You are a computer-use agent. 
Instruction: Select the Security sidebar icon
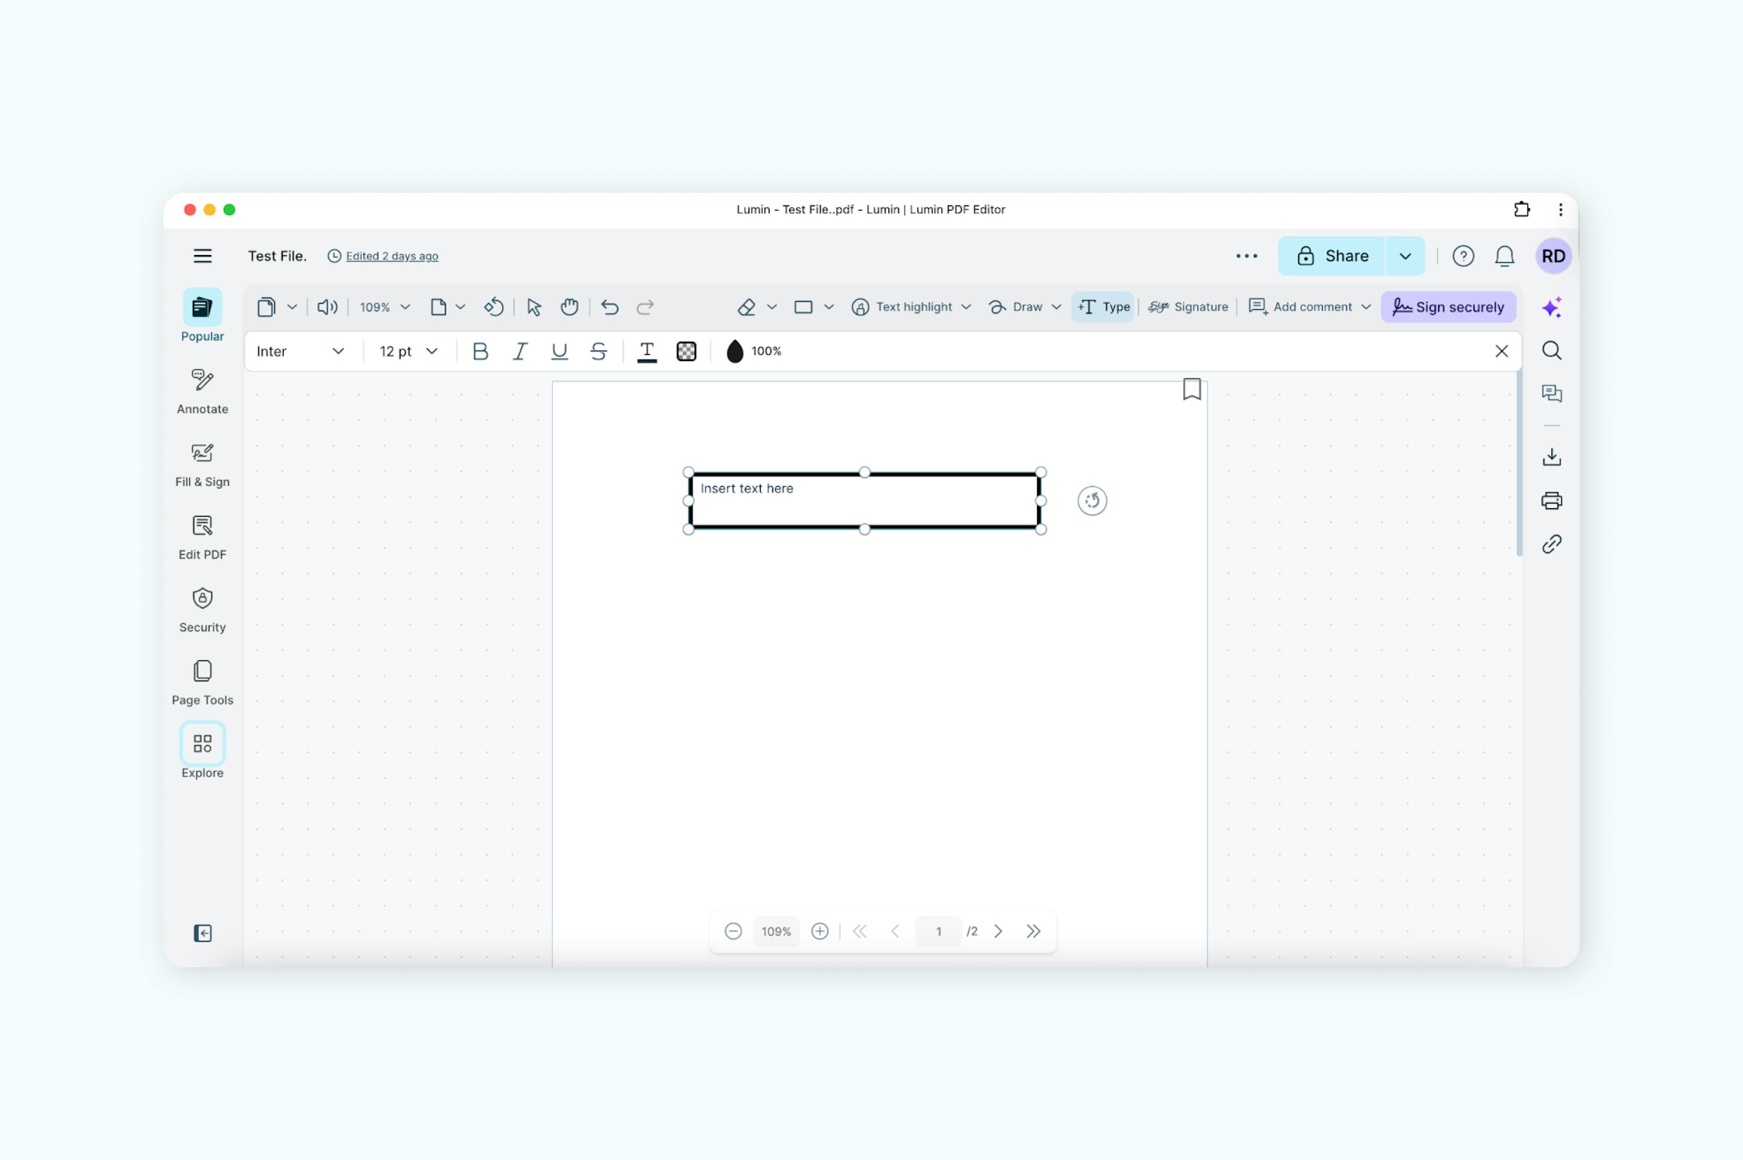202,609
